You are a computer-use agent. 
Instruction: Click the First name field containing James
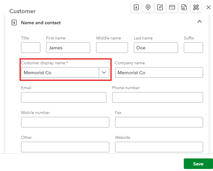68,48
